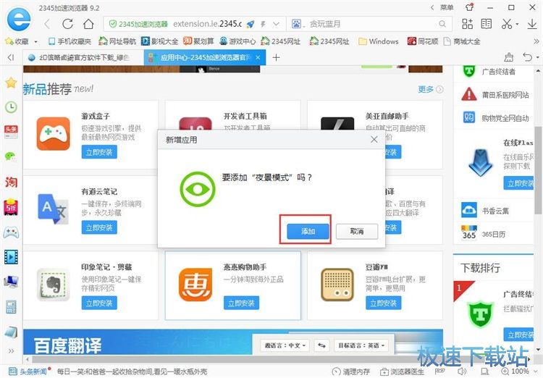Go back with the browser back arrow

click(48, 24)
